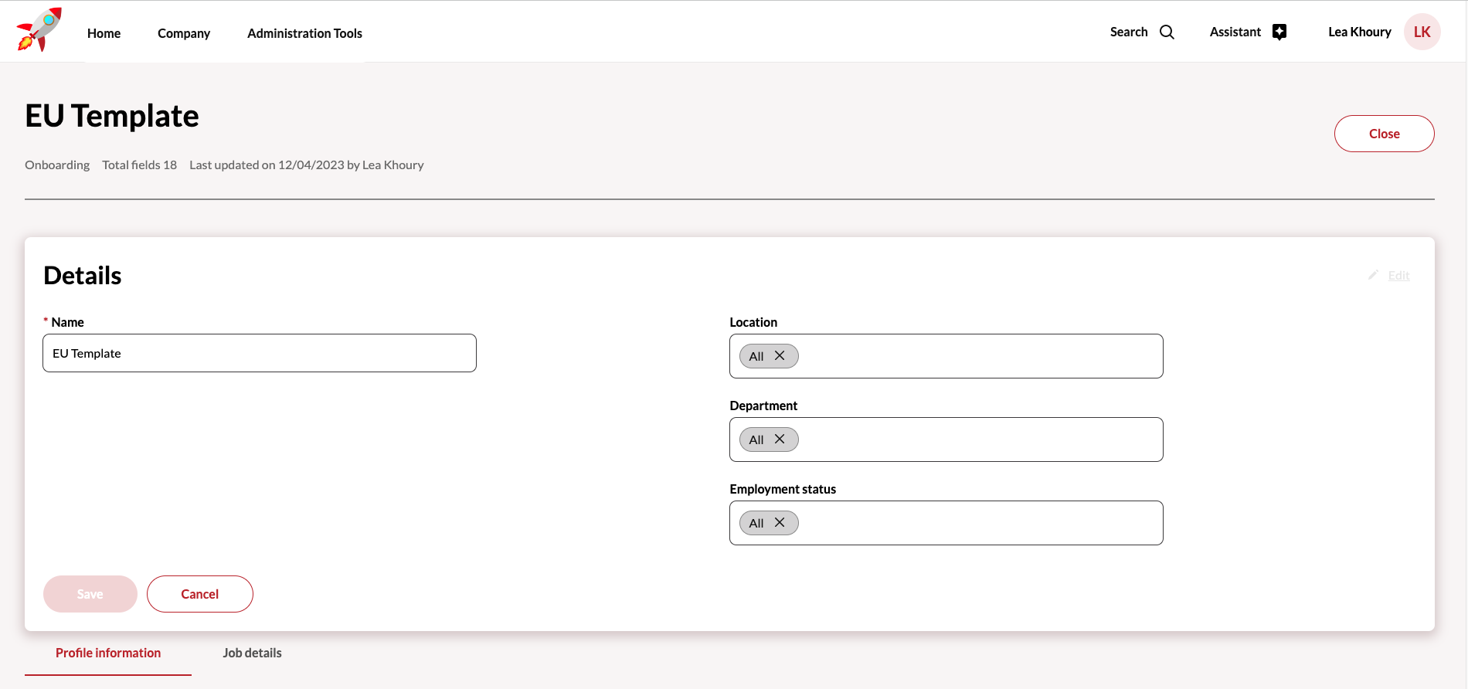Image resolution: width=1468 pixels, height=689 pixels.
Task: Open the LK user avatar
Action: pos(1422,32)
